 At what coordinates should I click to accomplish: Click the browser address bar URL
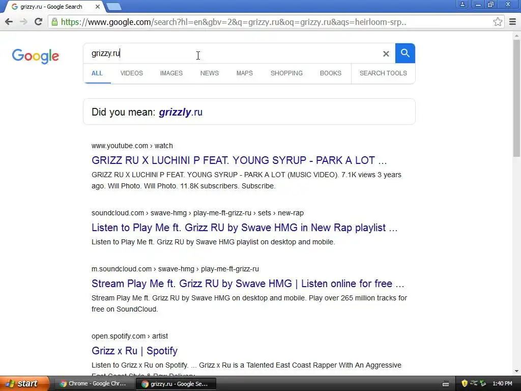(x=234, y=22)
